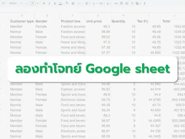The image size is (185, 139).
Task: Apply italic formatting
Action: pos(49,3)
